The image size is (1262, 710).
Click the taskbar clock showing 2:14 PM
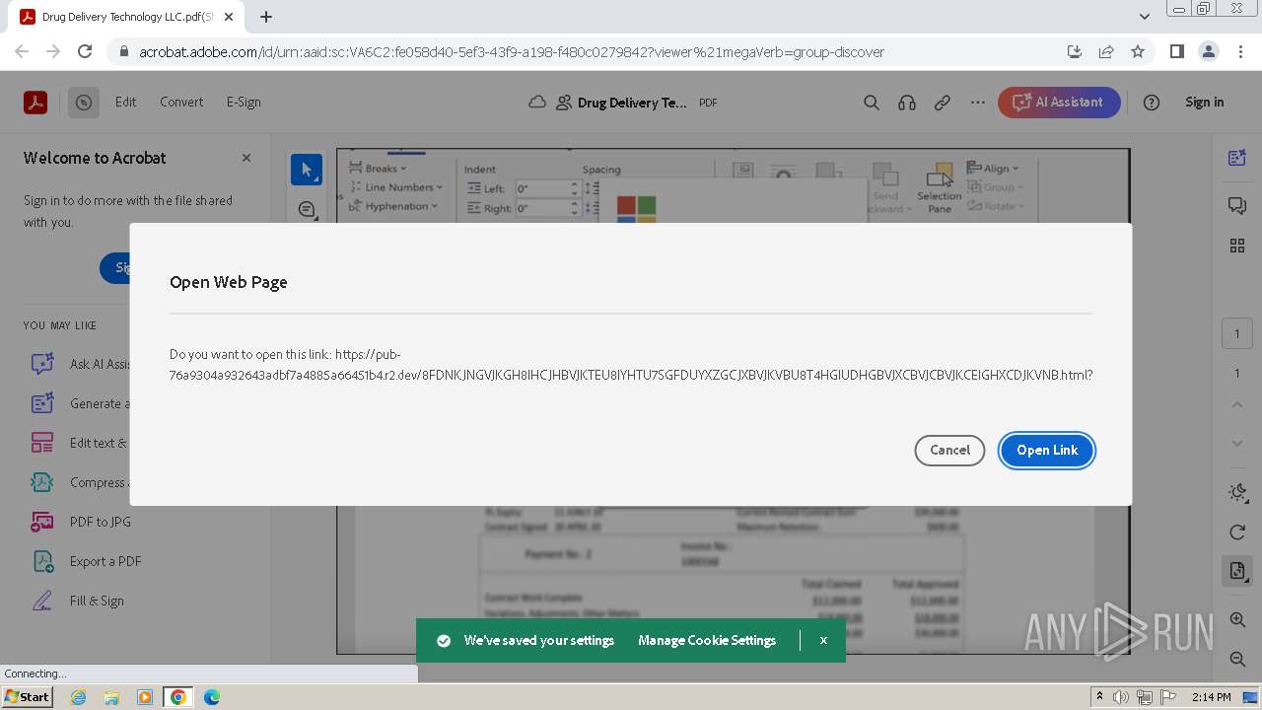tap(1211, 697)
